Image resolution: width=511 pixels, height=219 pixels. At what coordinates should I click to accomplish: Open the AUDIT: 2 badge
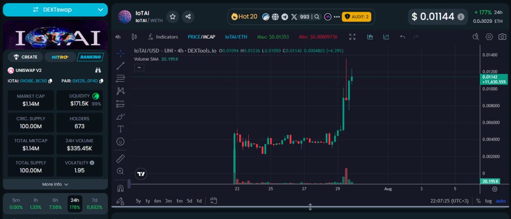pyautogui.click(x=357, y=17)
